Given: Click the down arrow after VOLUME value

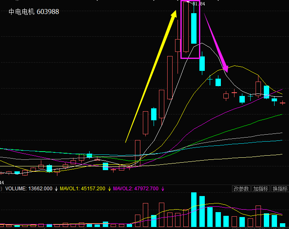Looking at the screenshot, I should pyautogui.click(x=56, y=189).
